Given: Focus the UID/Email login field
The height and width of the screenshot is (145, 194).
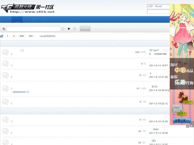Looking at the screenshot, I should pos(158,6).
